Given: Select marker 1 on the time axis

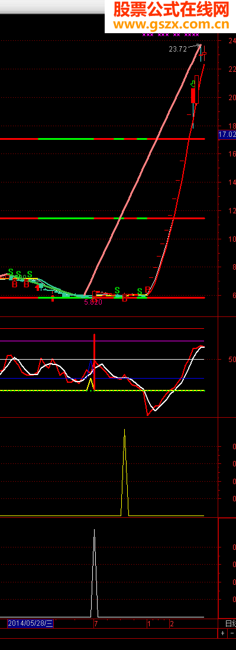Looking at the screenshot, I should point(148,623).
